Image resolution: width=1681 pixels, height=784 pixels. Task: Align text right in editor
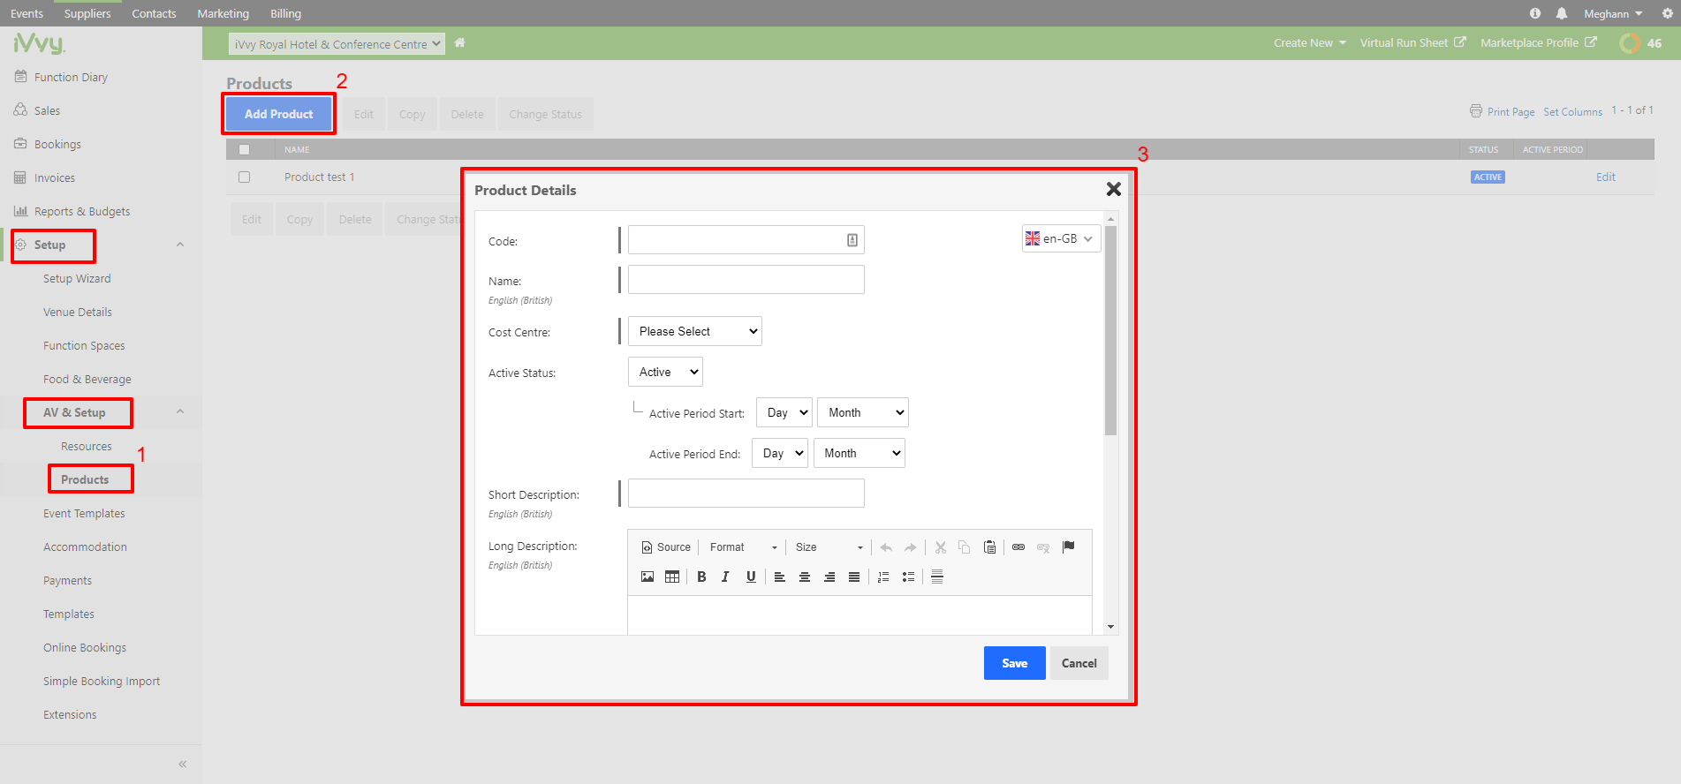829,577
